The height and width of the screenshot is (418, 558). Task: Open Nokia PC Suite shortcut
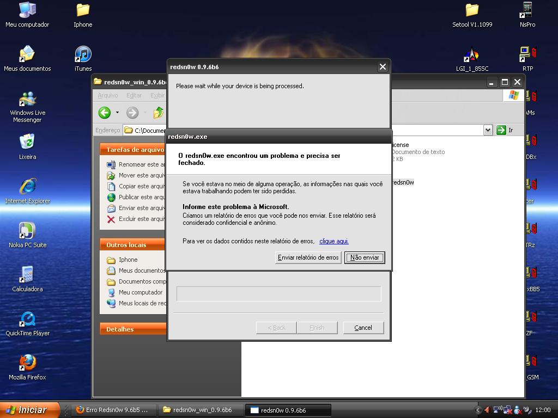[27, 235]
